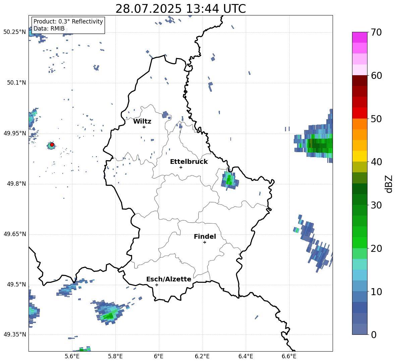Click the colorbar 30 tick label
This screenshot has width=397, height=363.
[376, 205]
